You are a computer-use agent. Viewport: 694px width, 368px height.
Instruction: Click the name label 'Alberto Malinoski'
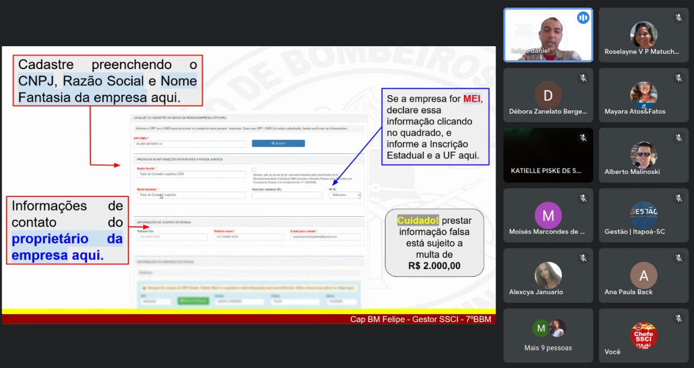pyautogui.click(x=632, y=172)
